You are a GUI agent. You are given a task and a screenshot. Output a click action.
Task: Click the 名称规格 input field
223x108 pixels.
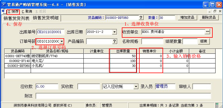[x=152, y=41]
